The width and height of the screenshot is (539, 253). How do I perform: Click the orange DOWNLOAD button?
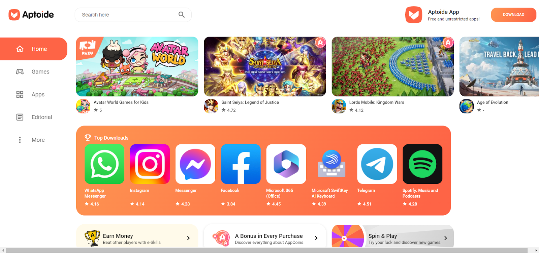(513, 15)
